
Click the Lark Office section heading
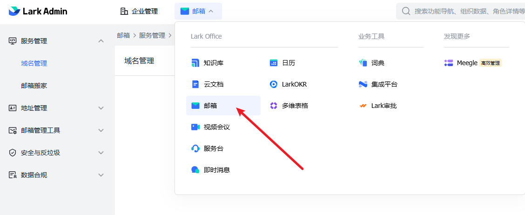point(206,36)
